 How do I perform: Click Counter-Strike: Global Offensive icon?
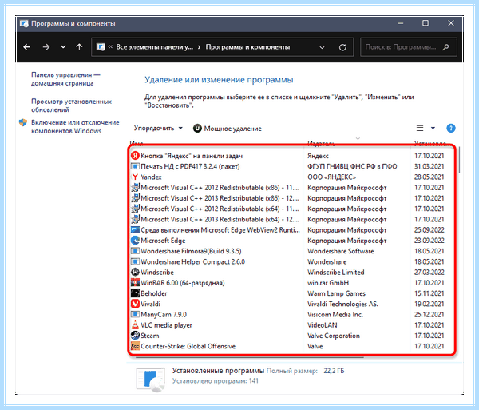(135, 346)
